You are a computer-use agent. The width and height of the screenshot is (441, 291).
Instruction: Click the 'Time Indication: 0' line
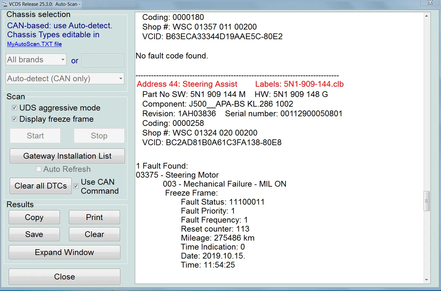[213, 247]
